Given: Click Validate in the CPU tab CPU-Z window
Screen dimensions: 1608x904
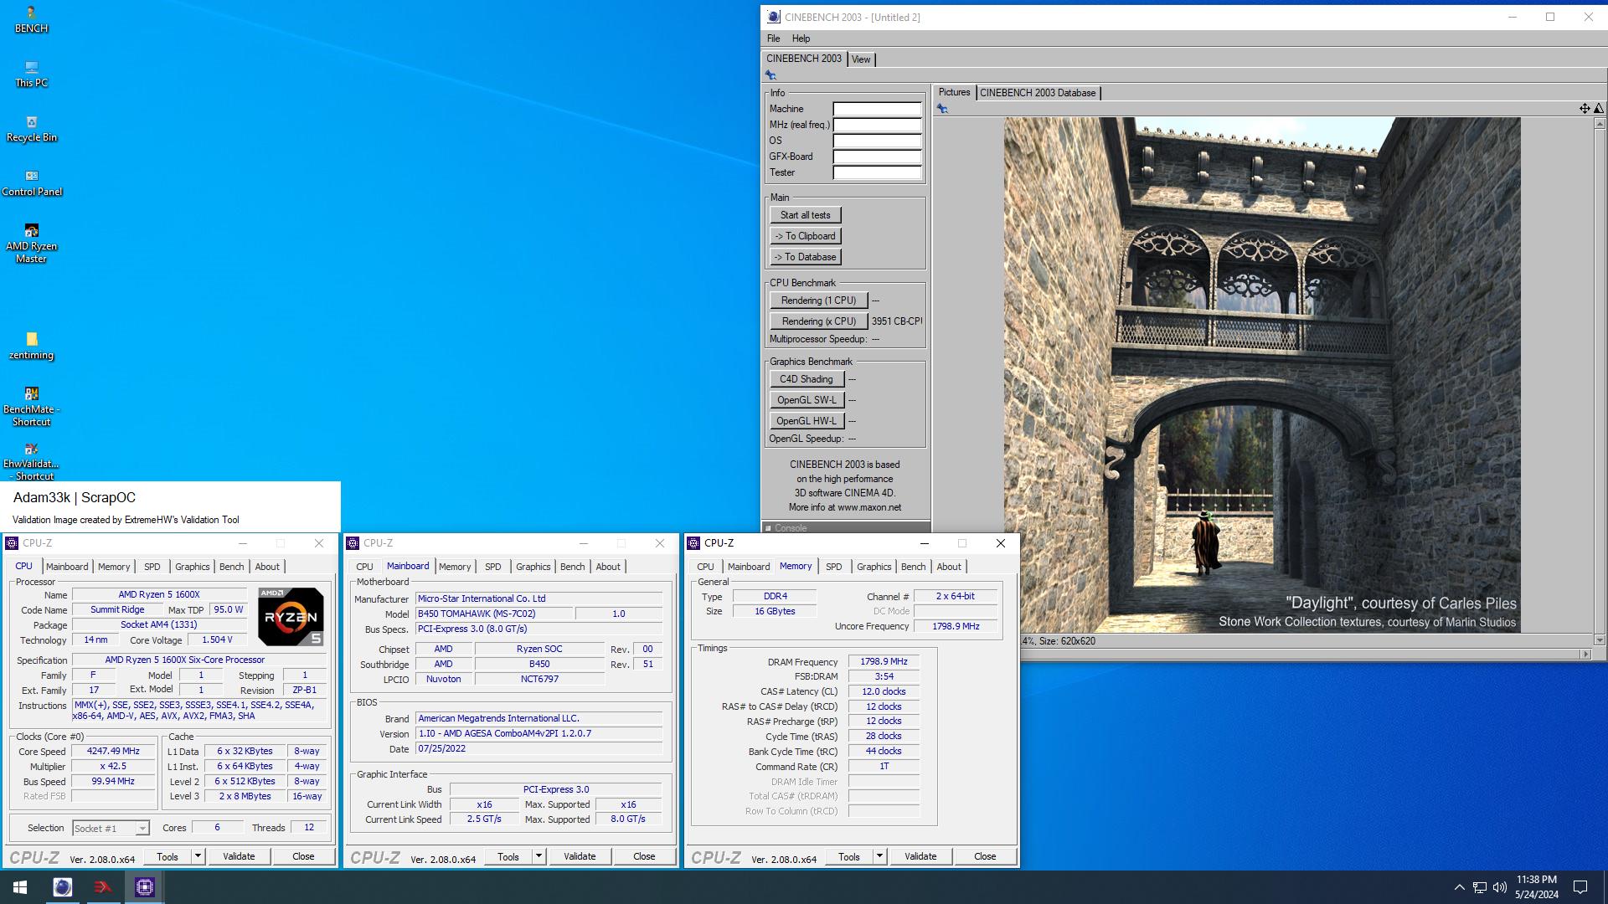Looking at the screenshot, I should point(239,856).
